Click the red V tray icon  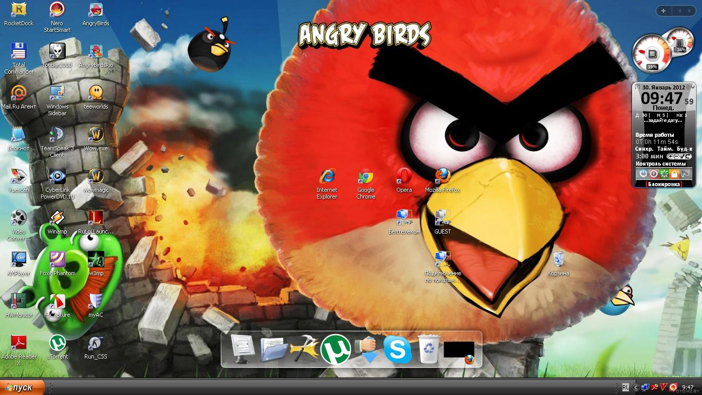[663, 387]
